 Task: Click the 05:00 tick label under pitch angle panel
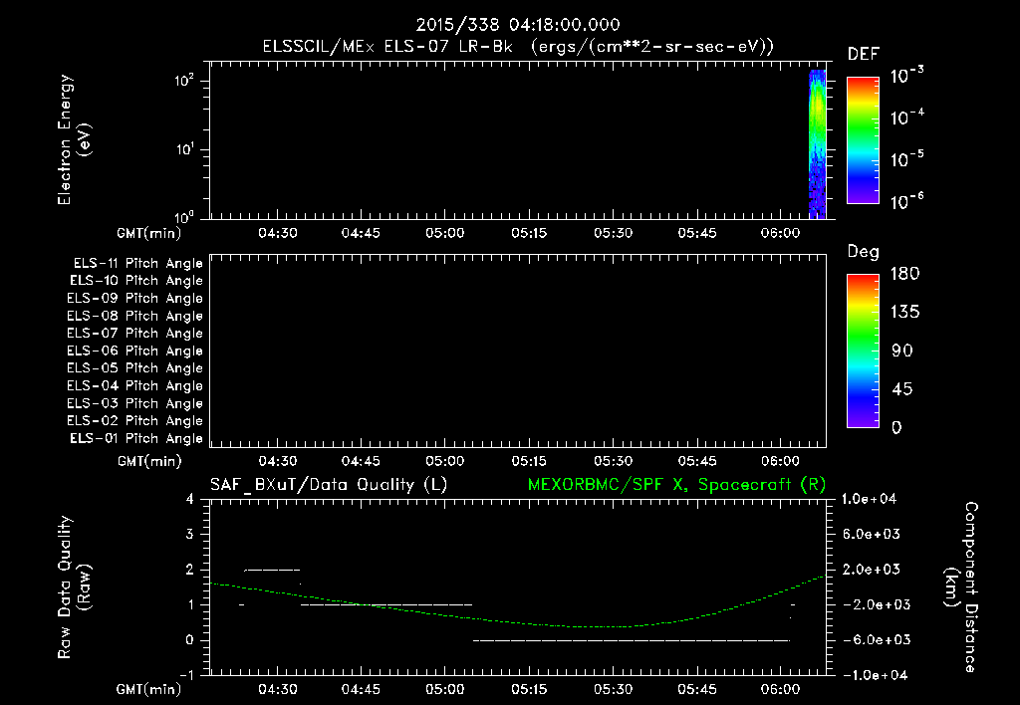point(445,461)
